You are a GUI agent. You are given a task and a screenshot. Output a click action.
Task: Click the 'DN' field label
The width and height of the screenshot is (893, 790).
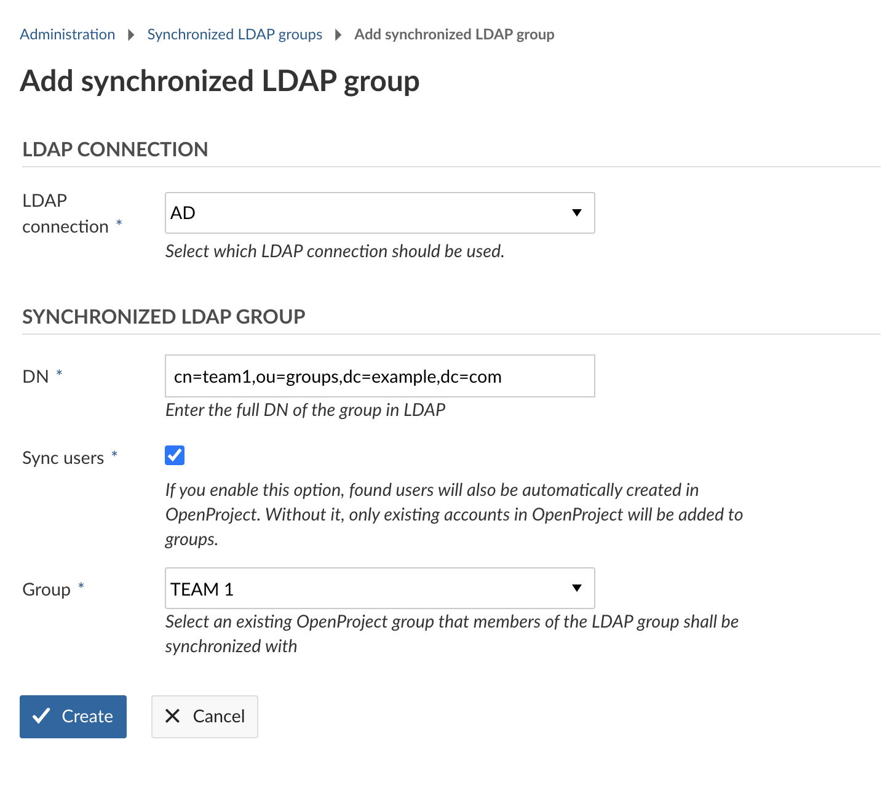click(x=36, y=376)
